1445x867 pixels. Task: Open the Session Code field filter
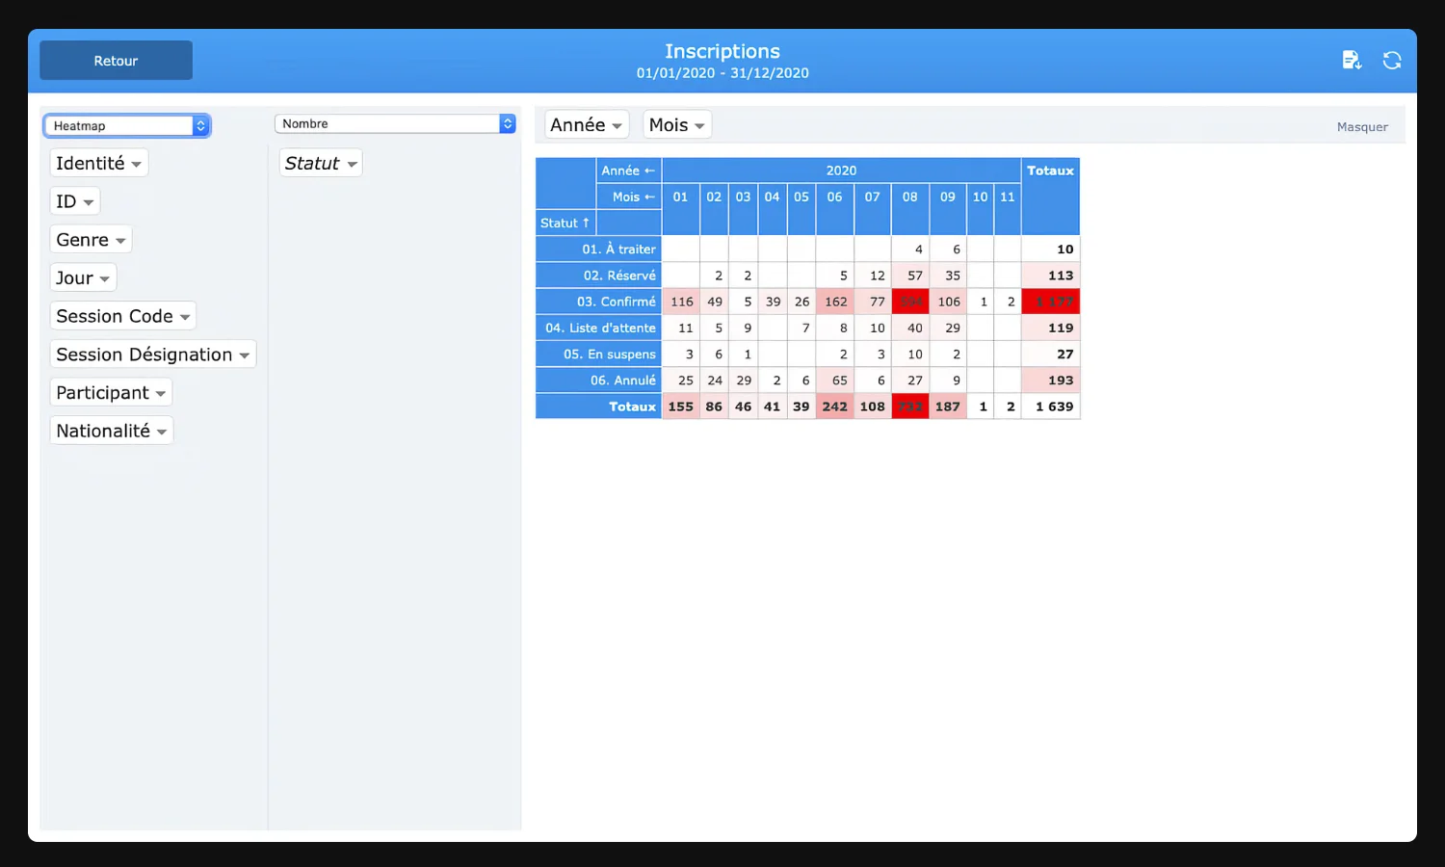tap(185, 317)
